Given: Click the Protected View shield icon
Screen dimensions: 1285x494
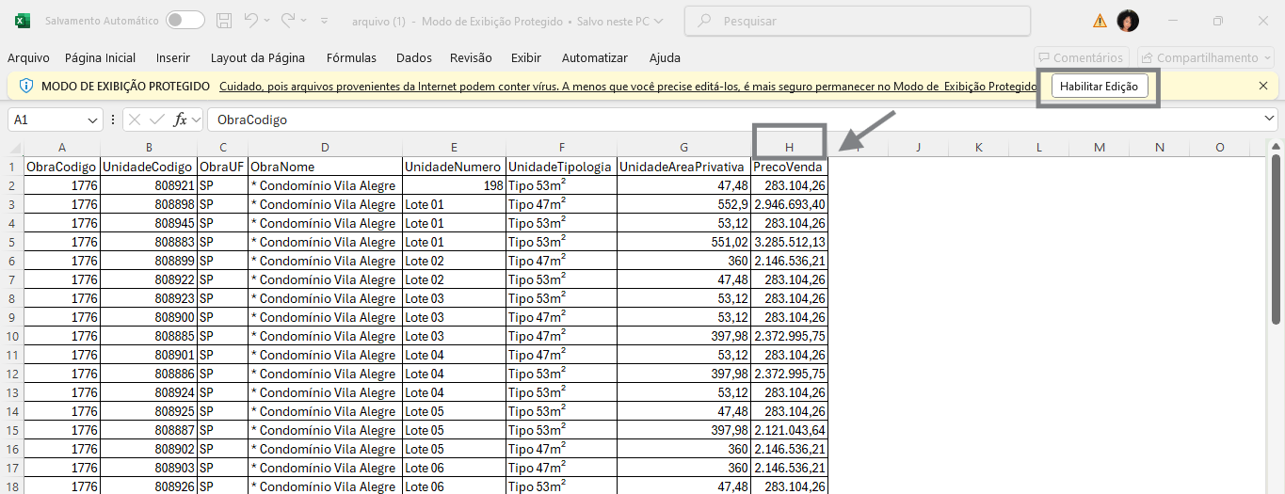Looking at the screenshot, I should [26, 86].
